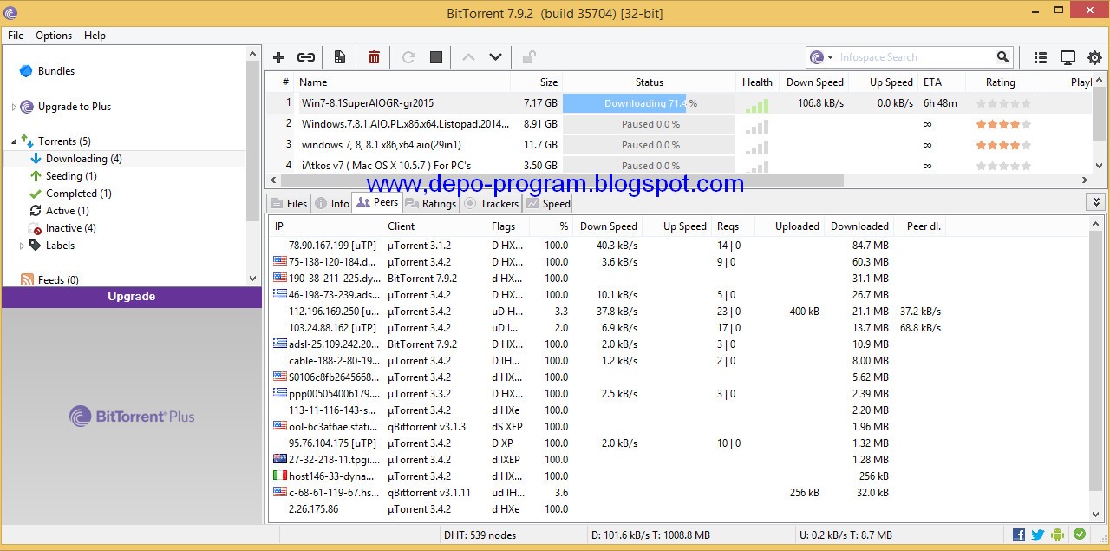Click the green network status check icon
Viewport: 1110px width, 551px height.
[1080, 535]
